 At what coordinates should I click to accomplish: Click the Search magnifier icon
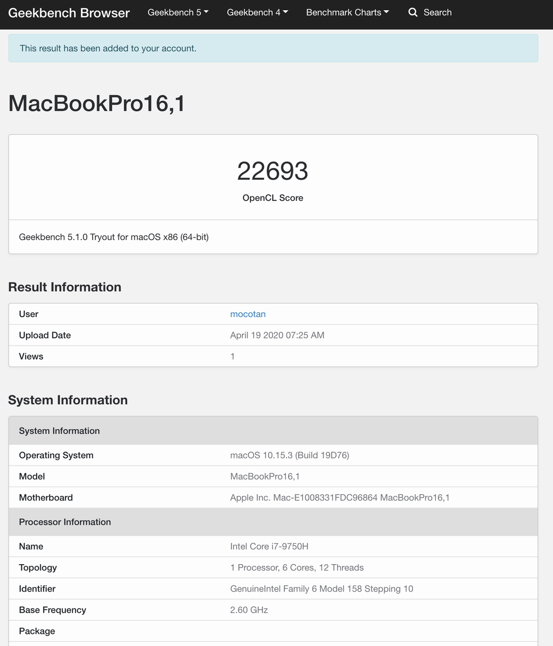(x=413, y=12)
